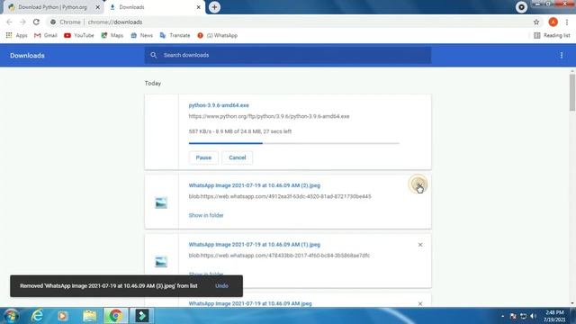Pause the Python download

tap(203, 157)
